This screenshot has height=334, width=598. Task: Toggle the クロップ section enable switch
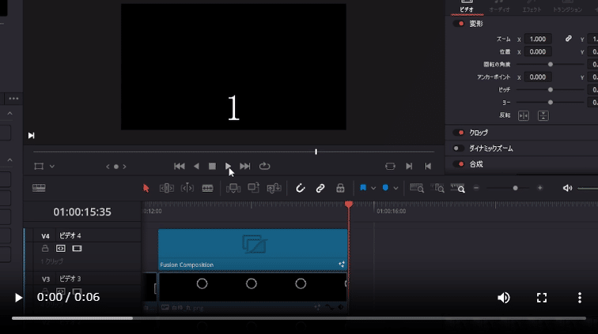pyautogui.click(x=459, y=133)
